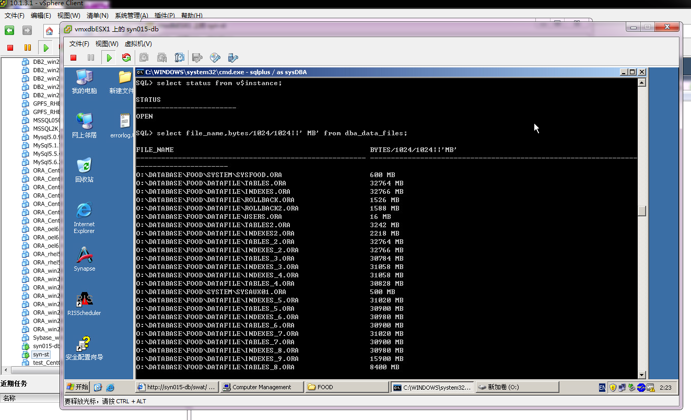Click the orange Pause button in vSphere Client toolbar
This screenshot has width=691, height=420.
click(x=28, y=48)
